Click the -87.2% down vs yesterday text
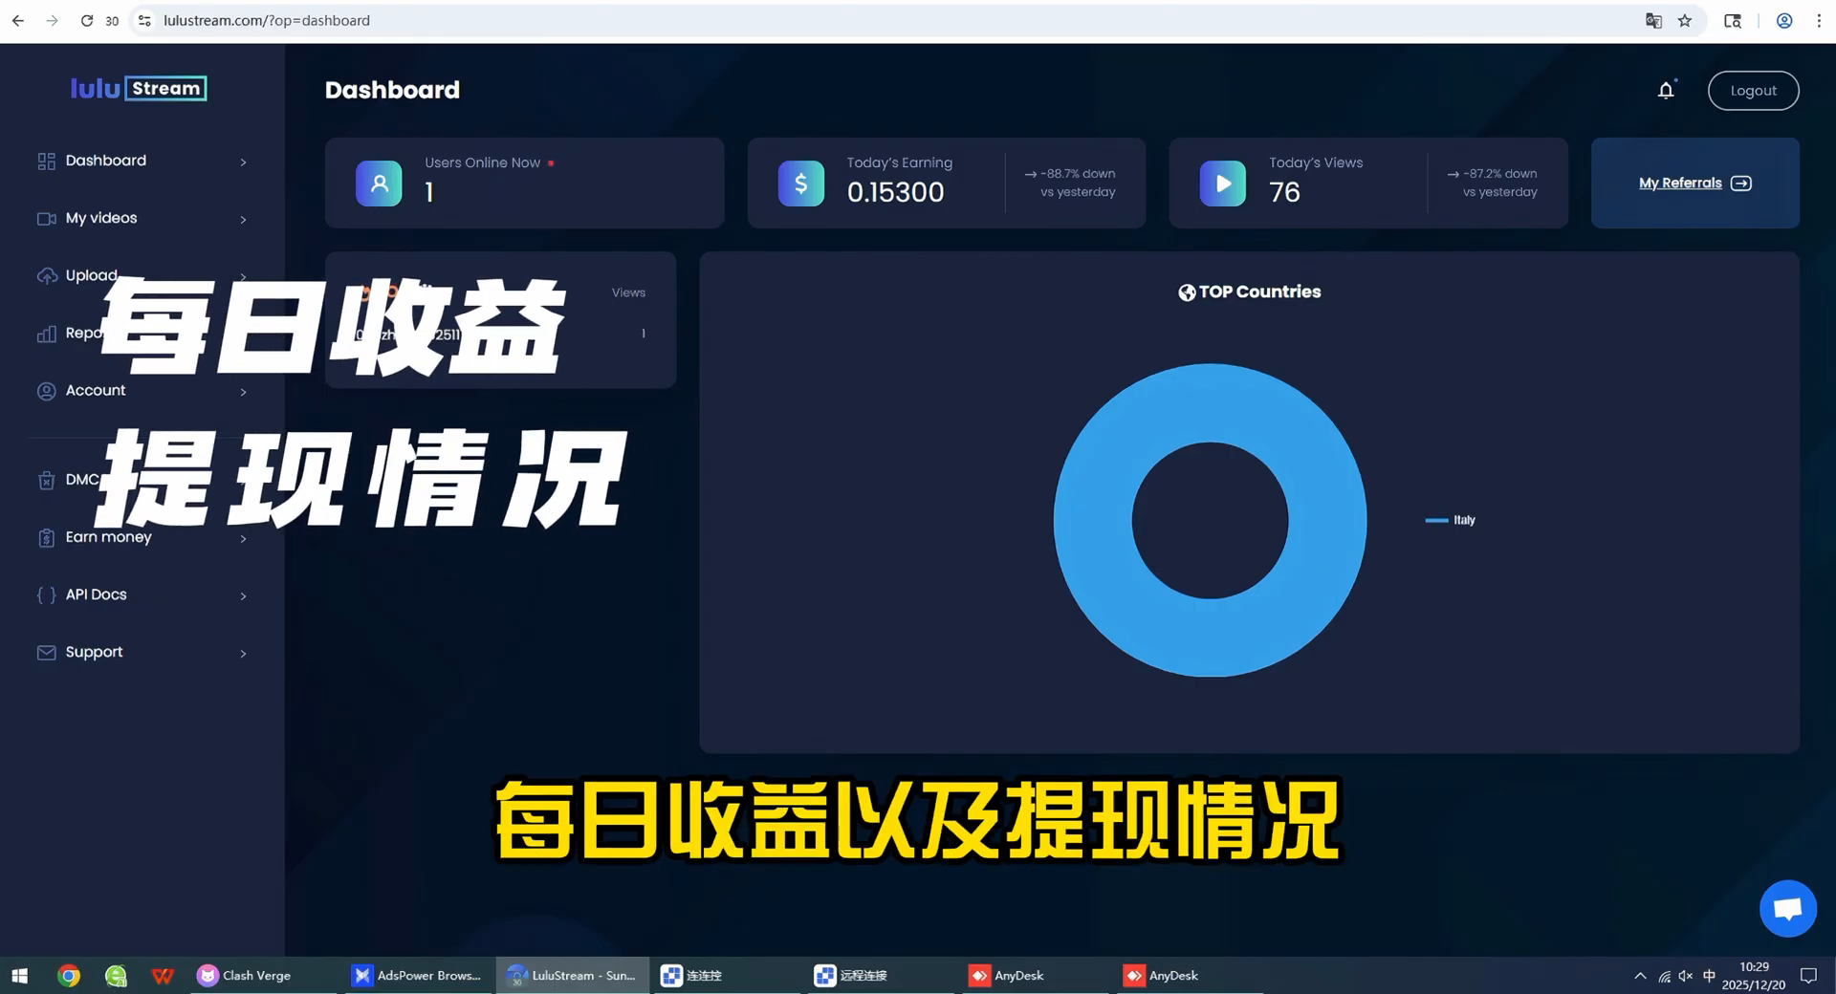1836x994 pixels. click(1494, 183)
